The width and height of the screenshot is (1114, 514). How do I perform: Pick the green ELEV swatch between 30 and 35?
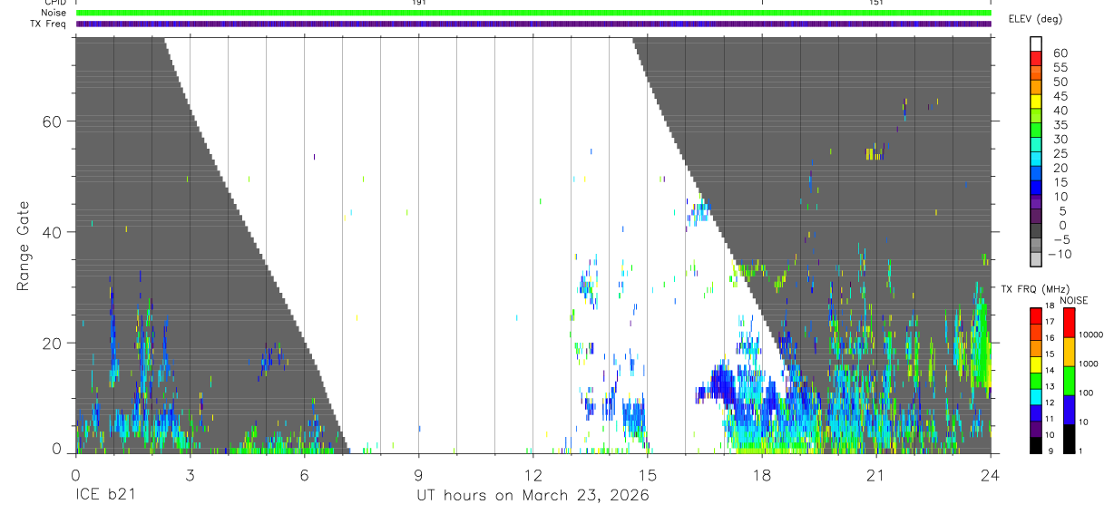1036,130
